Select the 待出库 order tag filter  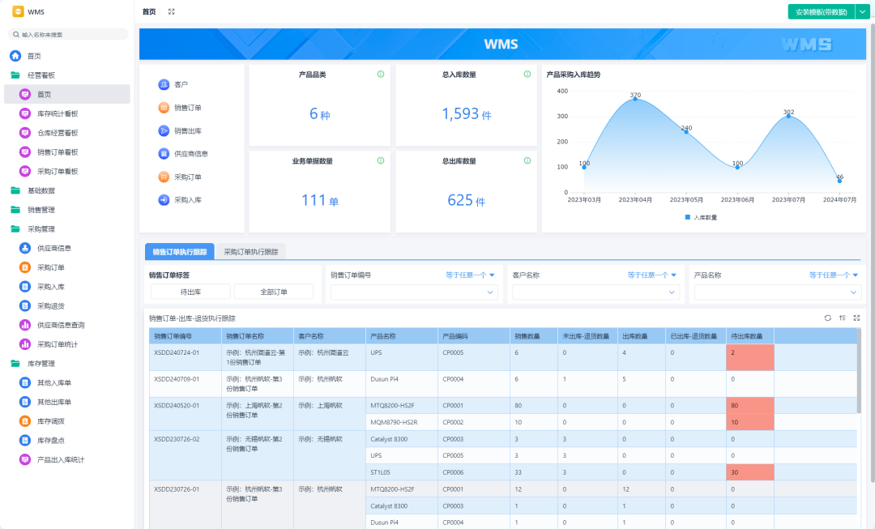click(190, 292)
